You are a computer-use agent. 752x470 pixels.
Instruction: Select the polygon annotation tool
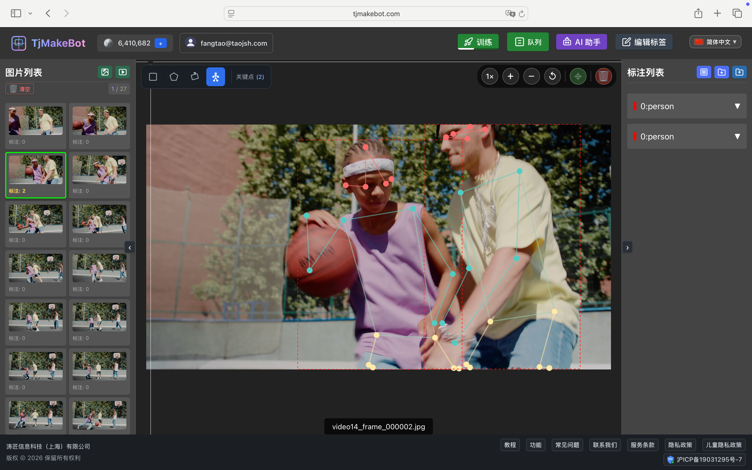coord(174,77)
